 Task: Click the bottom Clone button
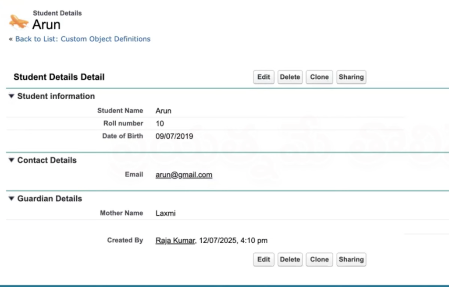click(319, 259)
